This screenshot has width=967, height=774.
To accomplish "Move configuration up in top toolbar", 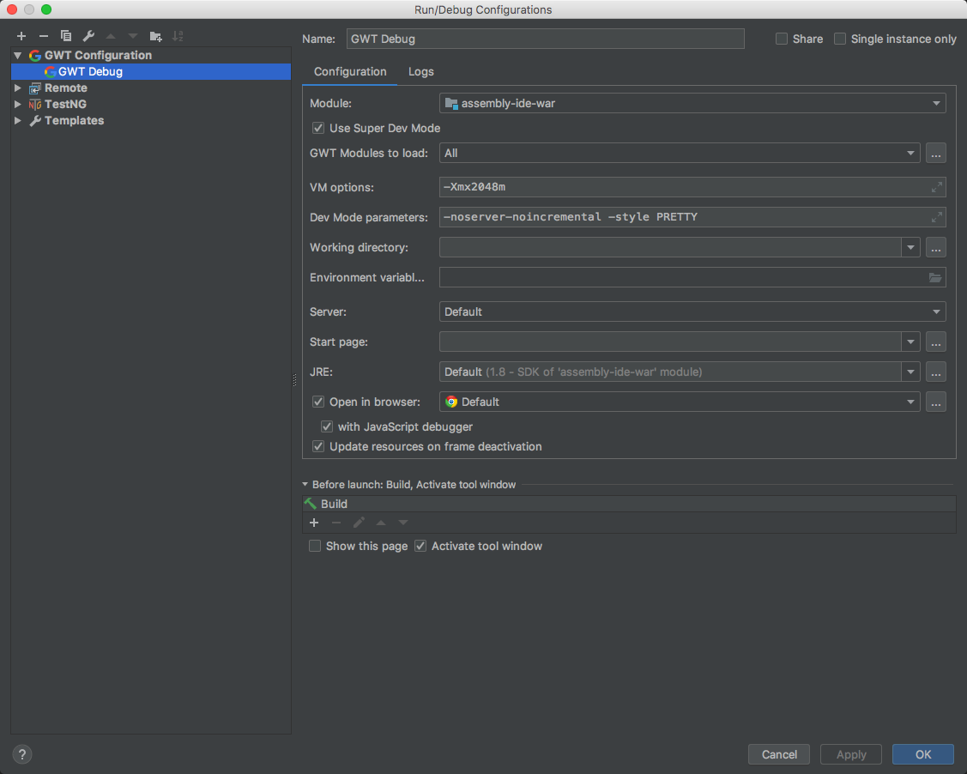I will tap(111, 36).
